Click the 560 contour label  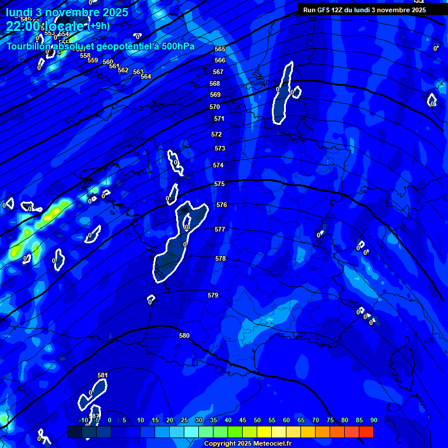coord(108,62)
